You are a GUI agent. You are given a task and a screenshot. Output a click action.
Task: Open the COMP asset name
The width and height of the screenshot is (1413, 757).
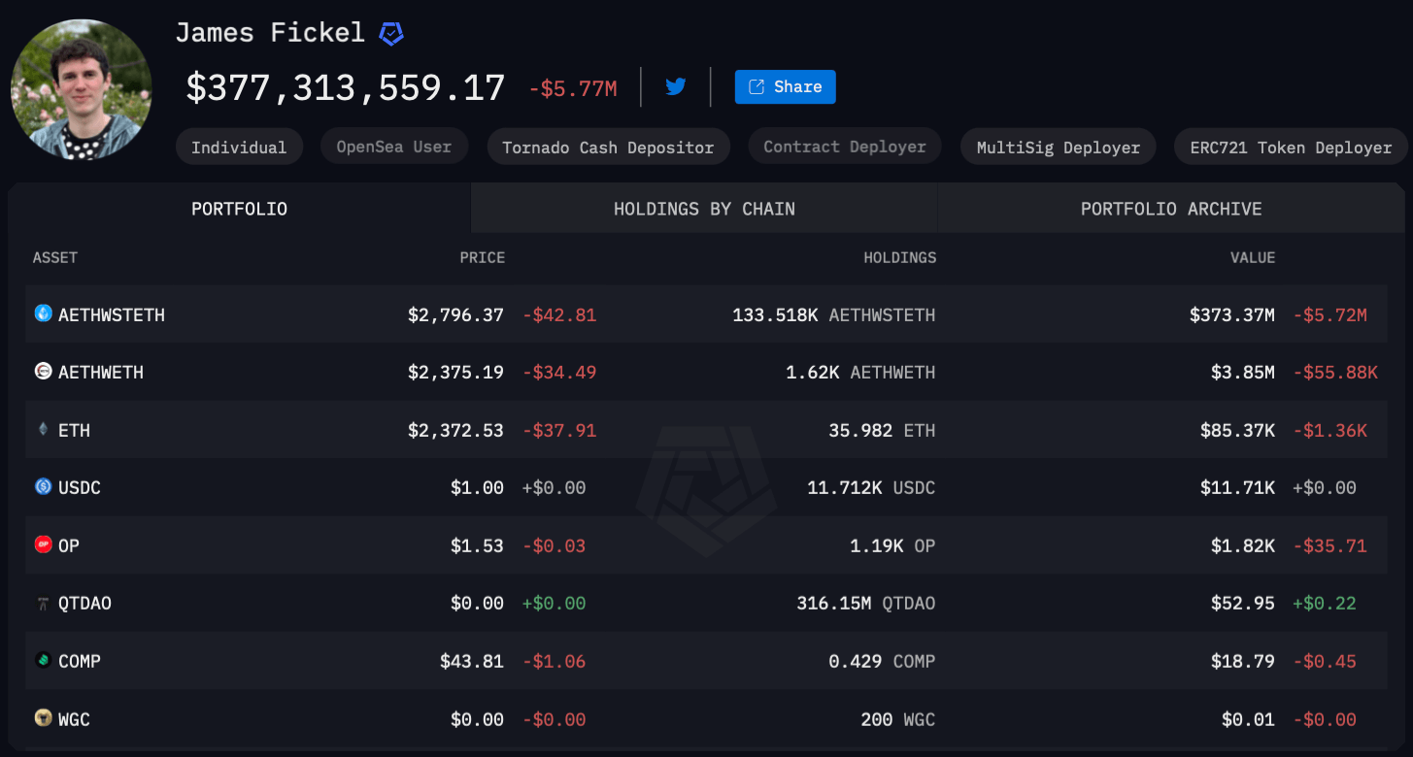pyautogui.click(x=80, y=661)
